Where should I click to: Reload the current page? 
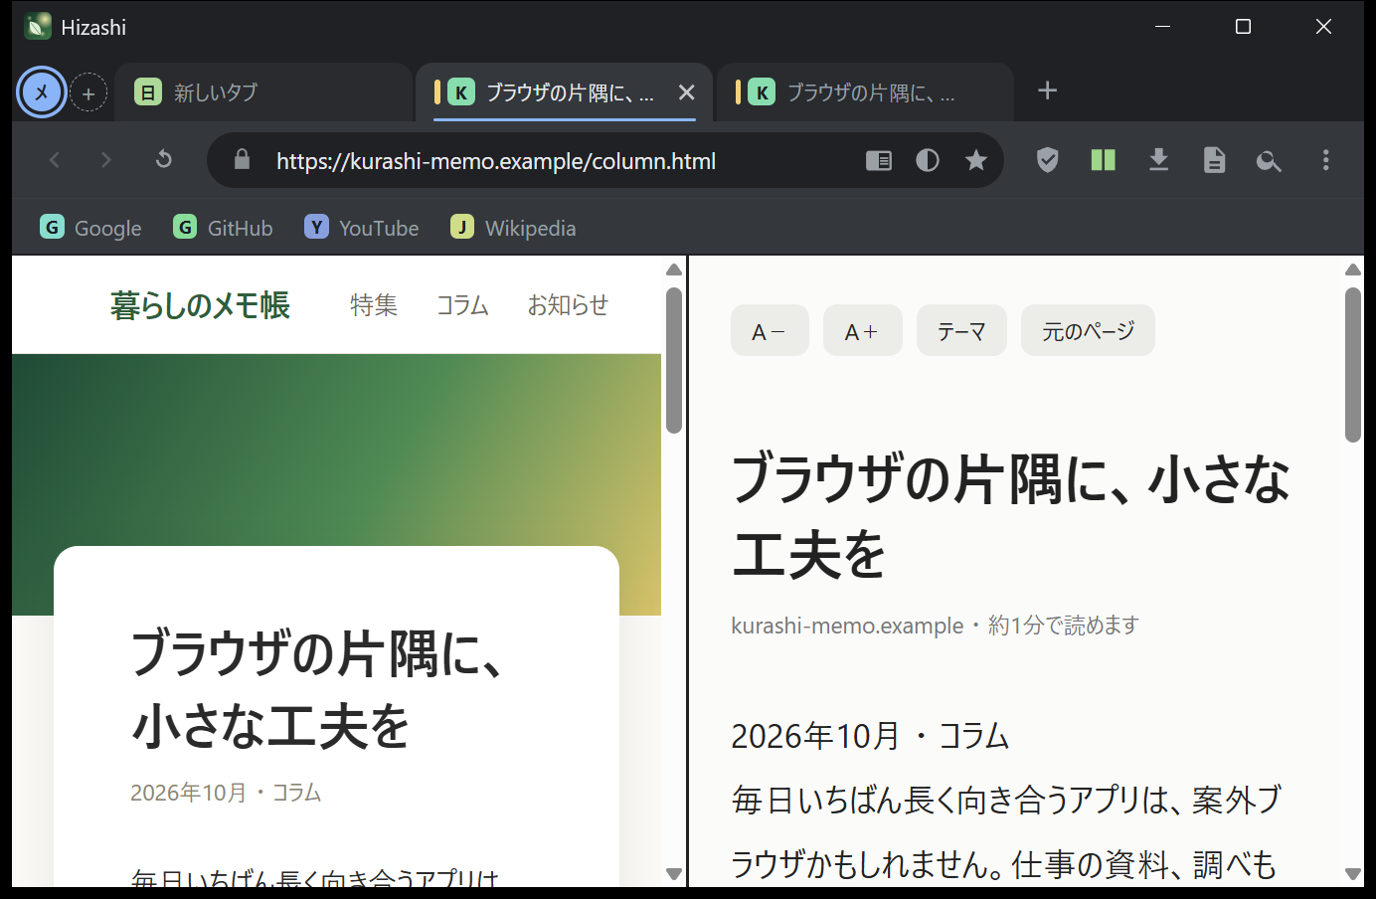[164, 160]
